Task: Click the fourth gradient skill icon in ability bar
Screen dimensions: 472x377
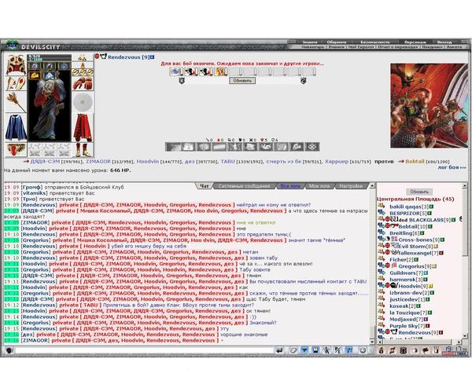Action: tap(219, 147)
